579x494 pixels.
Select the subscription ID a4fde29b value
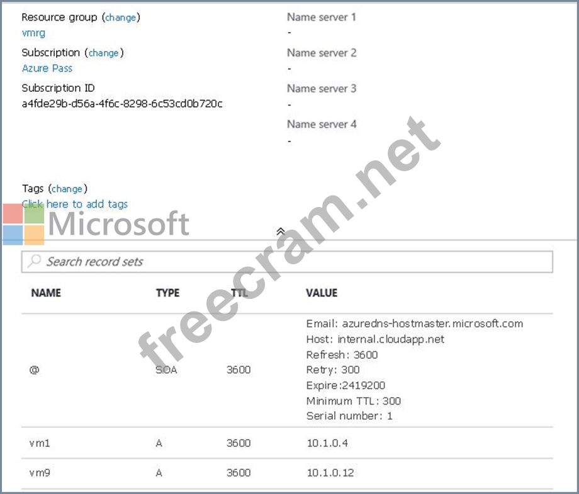tap(122, 104)
